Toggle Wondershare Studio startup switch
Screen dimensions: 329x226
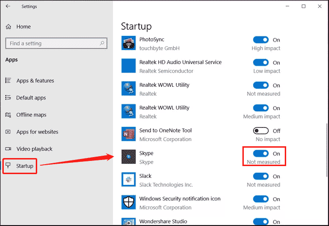pos(261,222)
